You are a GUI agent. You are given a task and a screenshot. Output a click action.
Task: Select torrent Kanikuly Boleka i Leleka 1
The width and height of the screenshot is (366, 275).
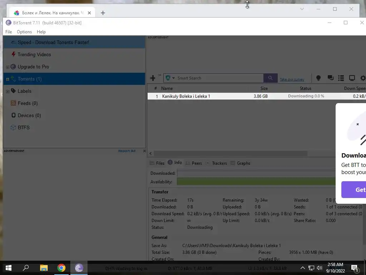[x=186, y=96]
